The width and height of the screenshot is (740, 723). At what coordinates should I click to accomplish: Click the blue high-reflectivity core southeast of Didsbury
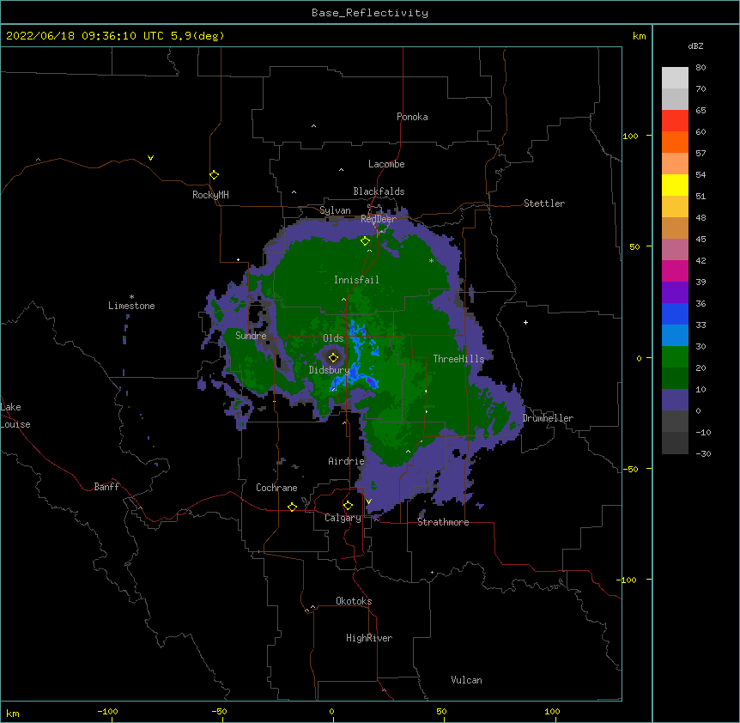(371, 382)
